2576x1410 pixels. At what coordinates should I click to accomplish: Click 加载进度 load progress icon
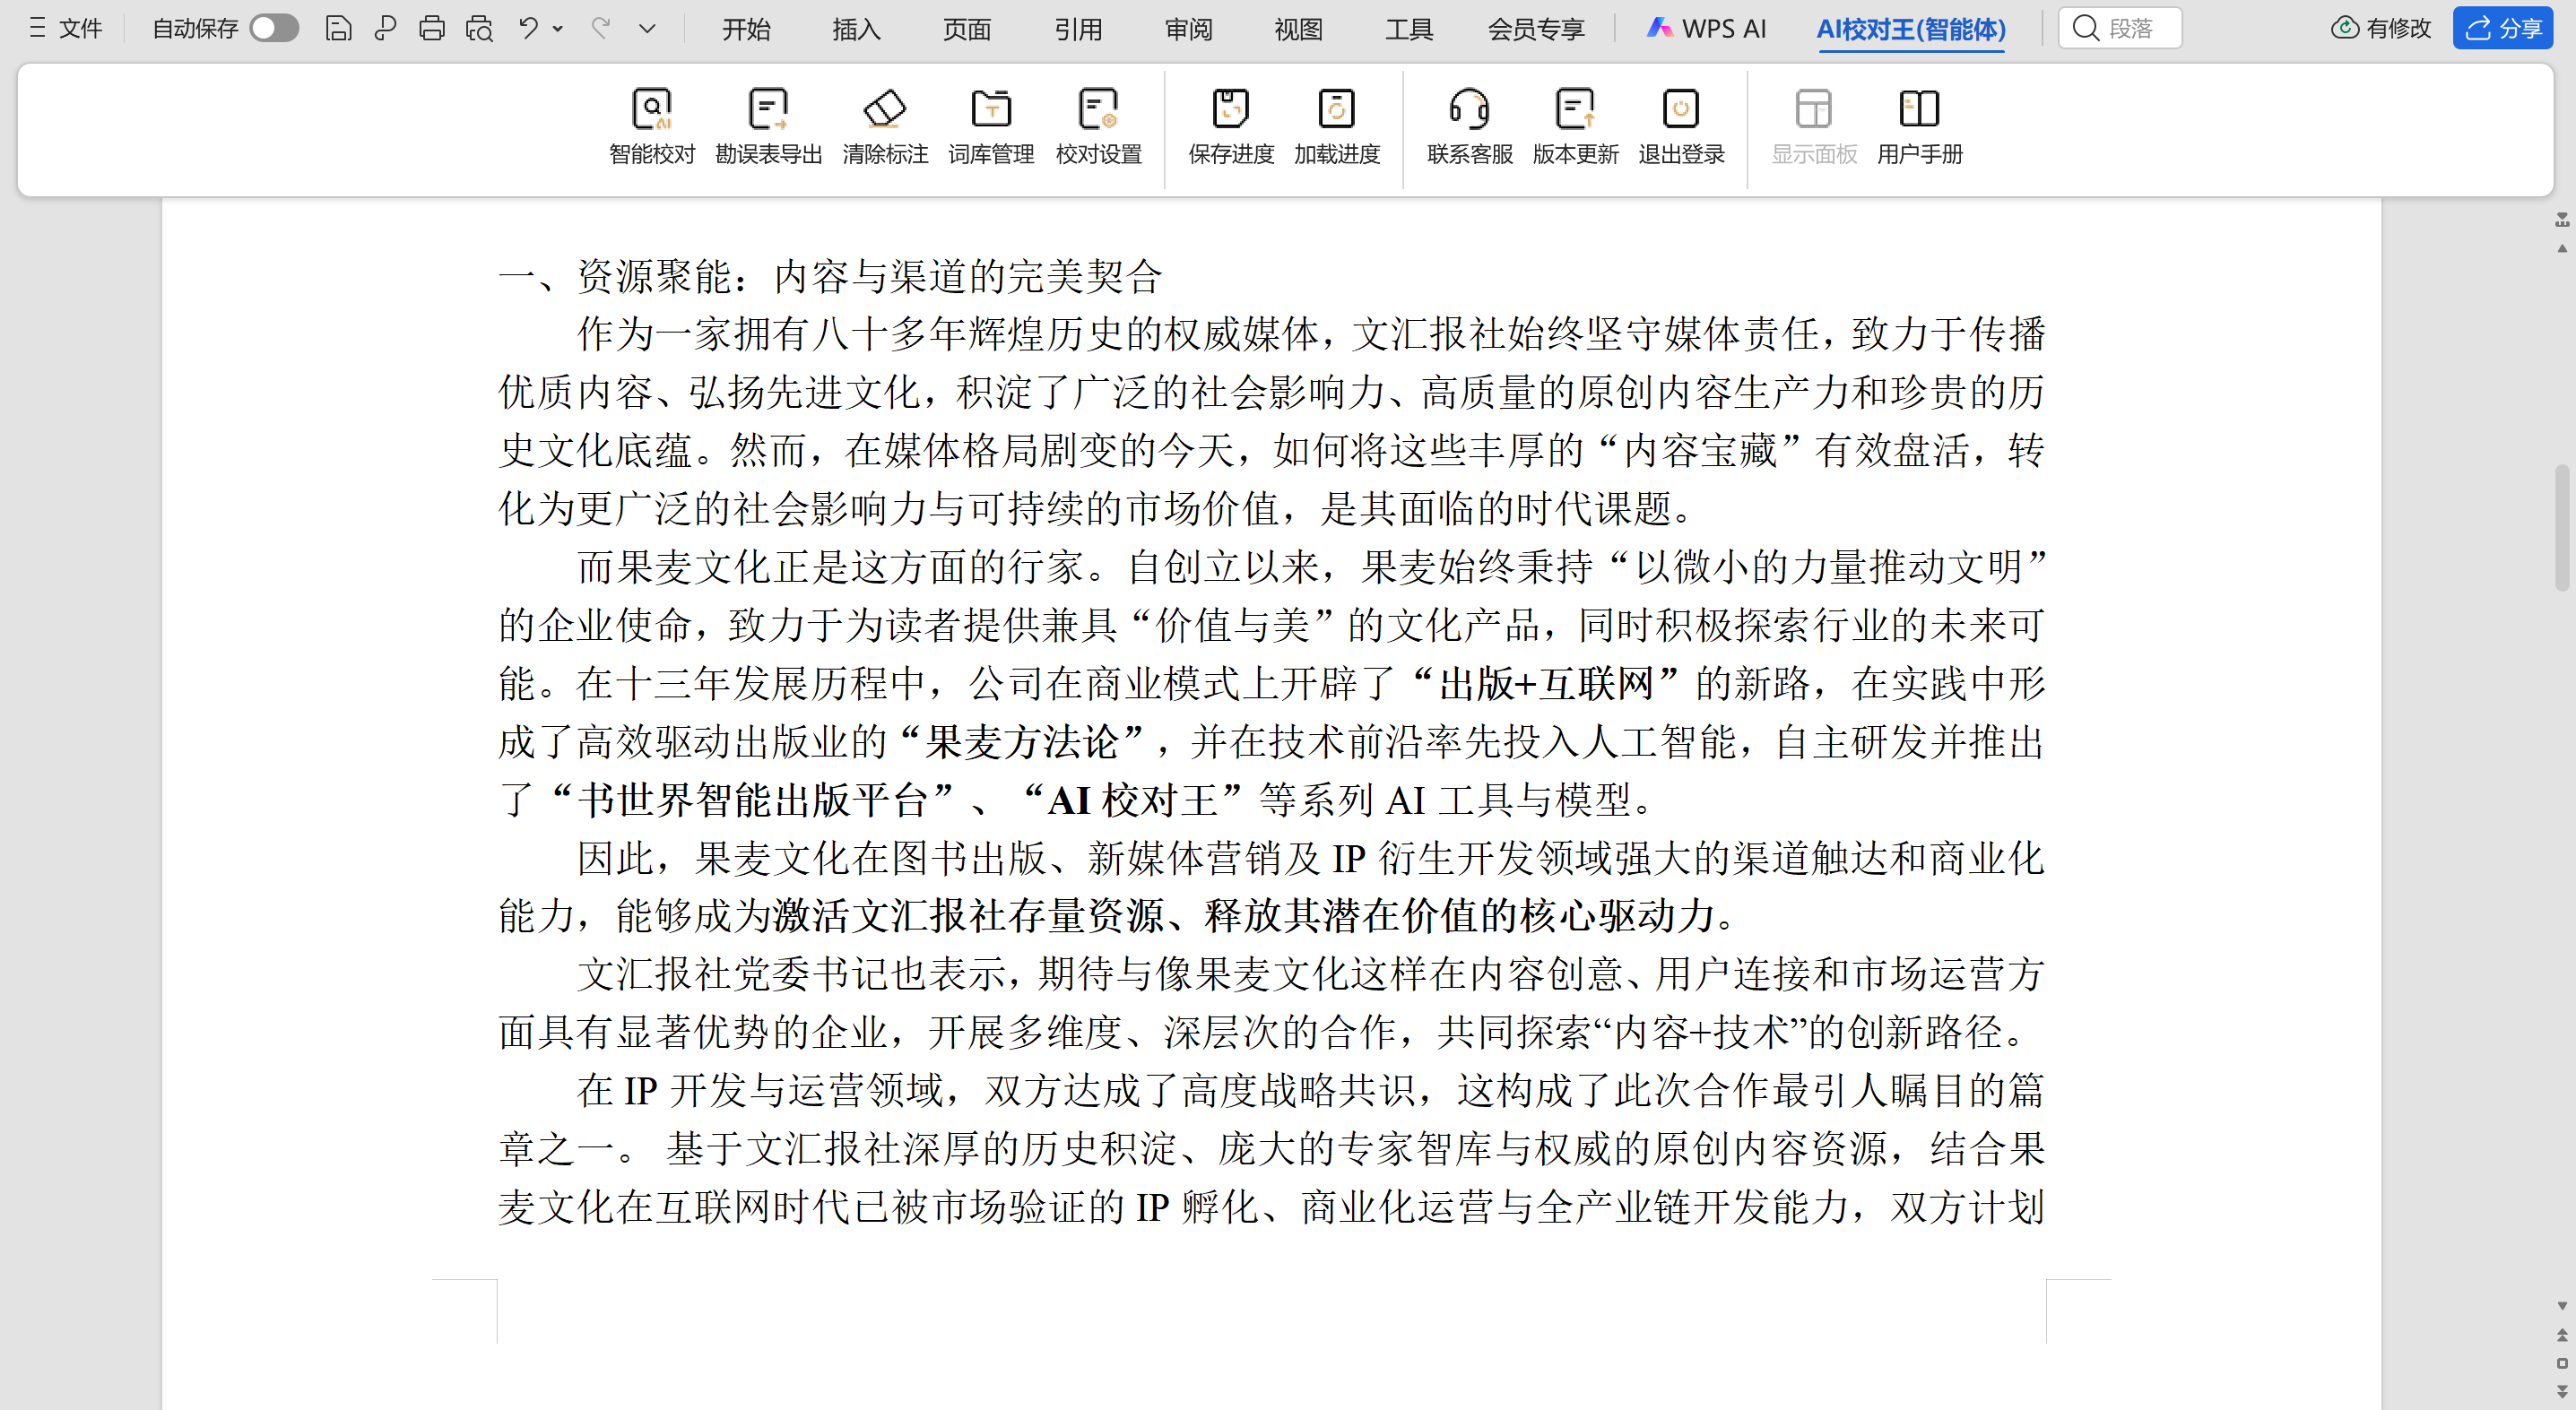click(x=1336, y=109)
